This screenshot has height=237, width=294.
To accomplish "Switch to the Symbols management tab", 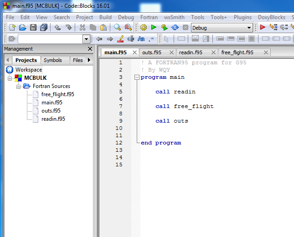I will 53,60.
